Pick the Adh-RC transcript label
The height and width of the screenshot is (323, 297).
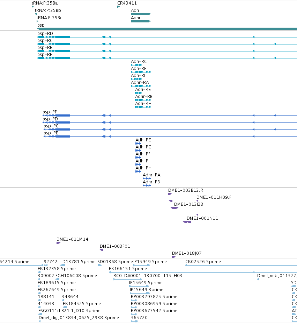coord(139,61)
